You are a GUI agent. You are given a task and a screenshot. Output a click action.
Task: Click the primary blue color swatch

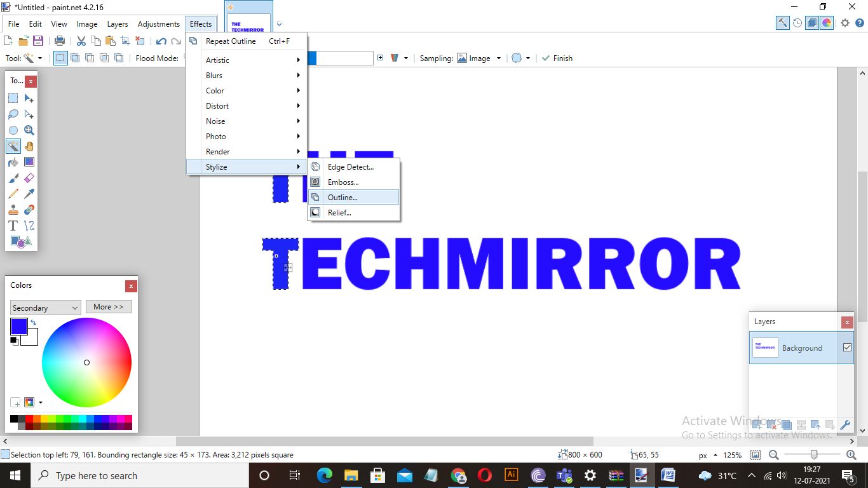(18, 327)
